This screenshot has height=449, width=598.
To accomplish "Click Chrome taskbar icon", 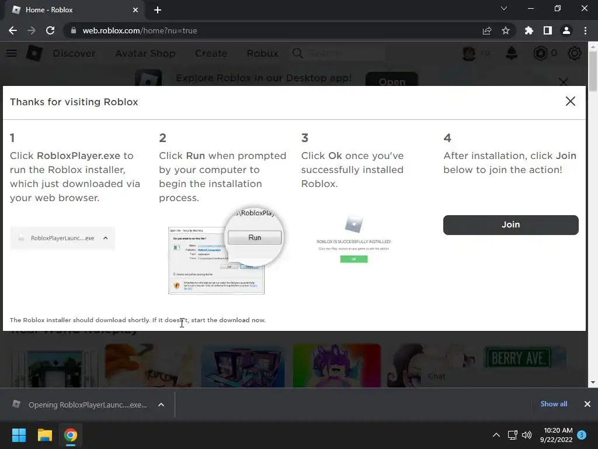I will (x=71, y=435).
